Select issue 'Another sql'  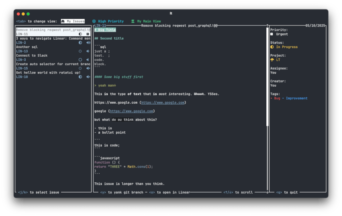[x=53, y=49]
